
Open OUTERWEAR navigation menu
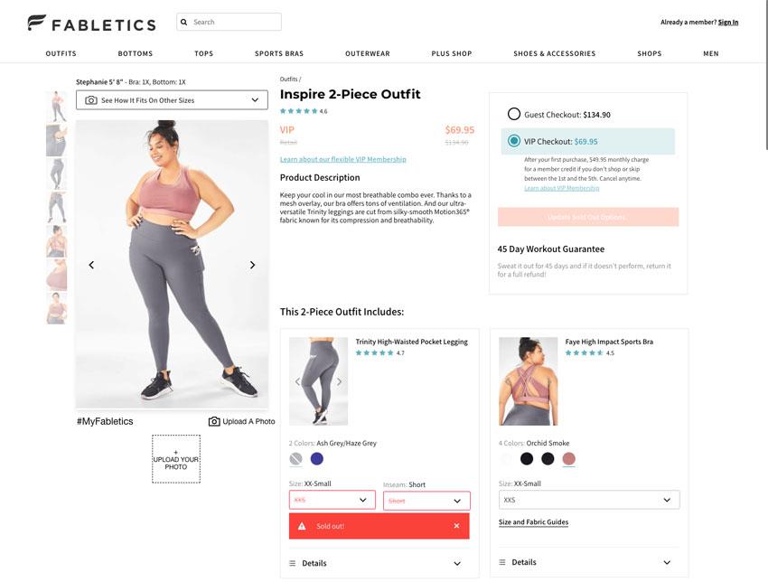click(x=368, y=53)
